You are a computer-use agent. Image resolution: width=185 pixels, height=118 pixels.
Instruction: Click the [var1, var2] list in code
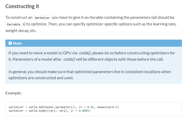(x=57, y=111)
